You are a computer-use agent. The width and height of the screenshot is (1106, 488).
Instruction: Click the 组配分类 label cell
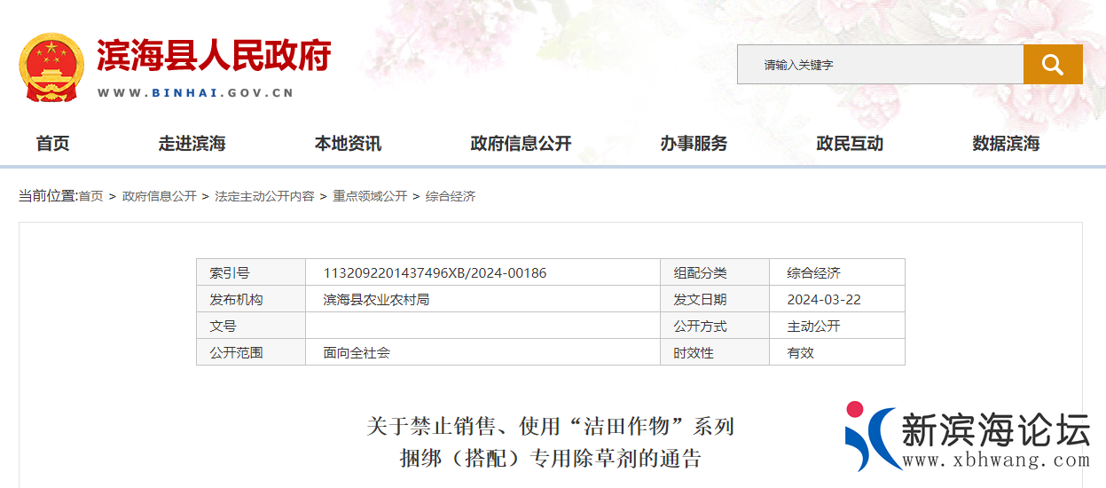[715, 272]
